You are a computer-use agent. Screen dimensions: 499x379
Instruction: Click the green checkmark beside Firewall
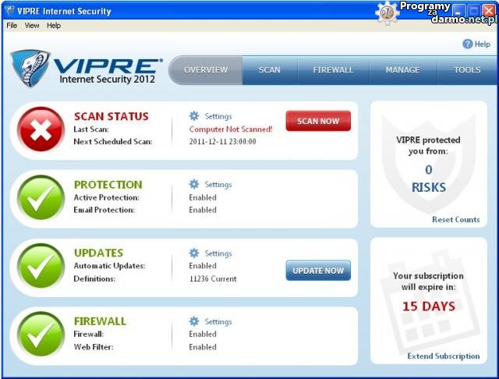[41, 335]
